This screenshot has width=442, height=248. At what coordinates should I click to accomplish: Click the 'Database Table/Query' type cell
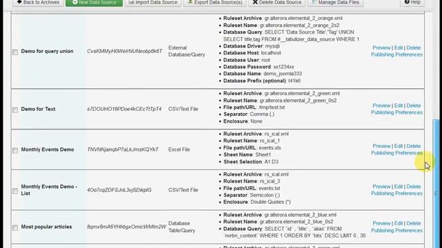click(182, 227)
